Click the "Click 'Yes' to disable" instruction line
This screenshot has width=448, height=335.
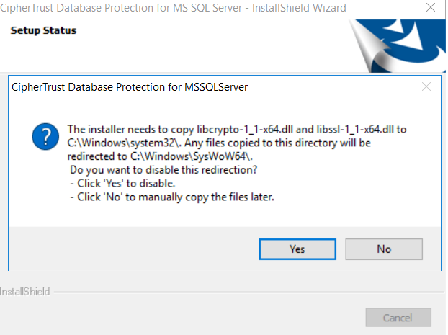coord(122,183)
